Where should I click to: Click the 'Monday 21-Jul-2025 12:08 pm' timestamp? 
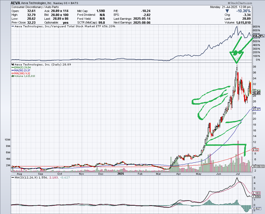point(230,7)
